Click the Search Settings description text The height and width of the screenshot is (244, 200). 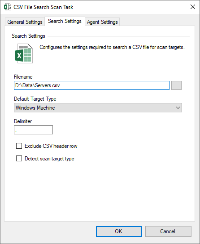tap(112, 47)
